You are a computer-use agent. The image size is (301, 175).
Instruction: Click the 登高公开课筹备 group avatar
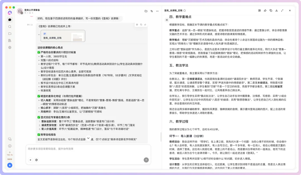click(x=20, y=11)
